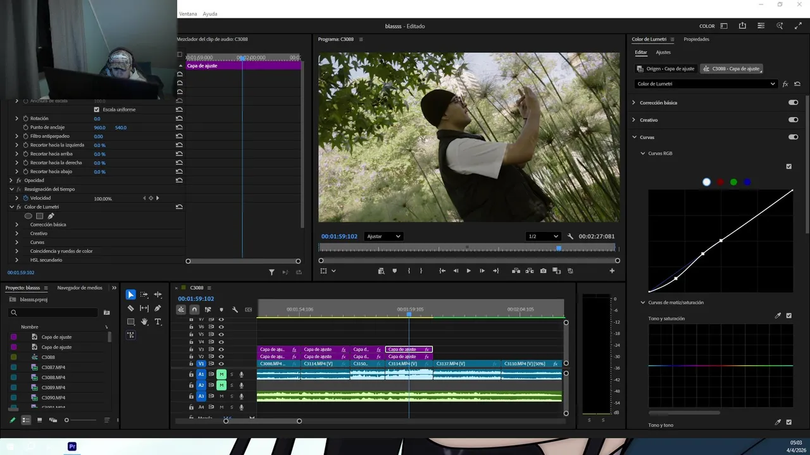Select the Type text tool
Screen dimensions: 810x455
tap(158, 322)
